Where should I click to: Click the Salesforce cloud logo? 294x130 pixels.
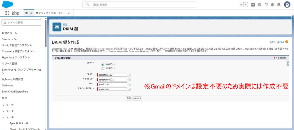(x=7, y=5)
